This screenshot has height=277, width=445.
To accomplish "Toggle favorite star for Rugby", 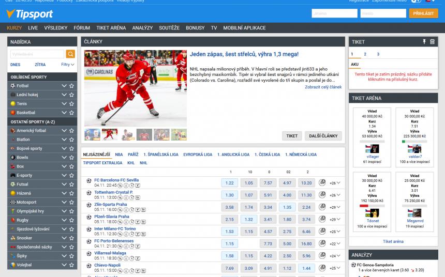I will (x=71, y=220).
